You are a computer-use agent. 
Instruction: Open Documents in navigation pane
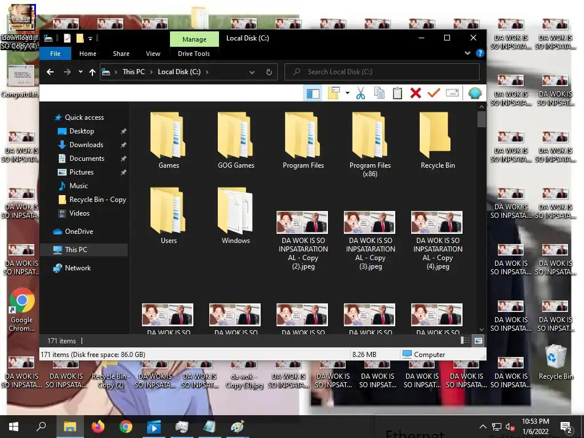pyautogui.click(x=87, y=159)
